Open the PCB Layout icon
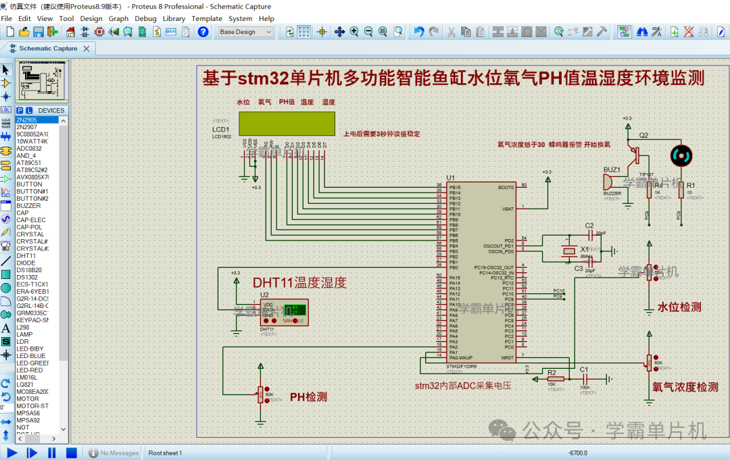The image size is (730, 460). tap(99, 32)
